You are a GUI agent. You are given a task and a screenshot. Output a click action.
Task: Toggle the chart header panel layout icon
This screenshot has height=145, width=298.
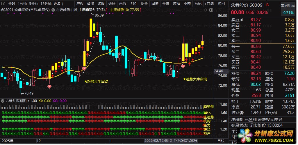[211, 10]
